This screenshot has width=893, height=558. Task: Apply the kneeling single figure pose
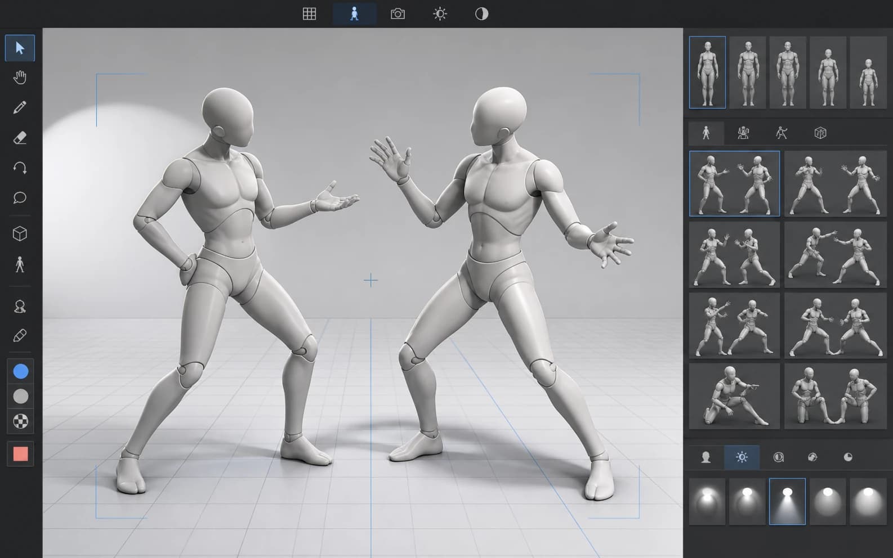coord(735,397)
